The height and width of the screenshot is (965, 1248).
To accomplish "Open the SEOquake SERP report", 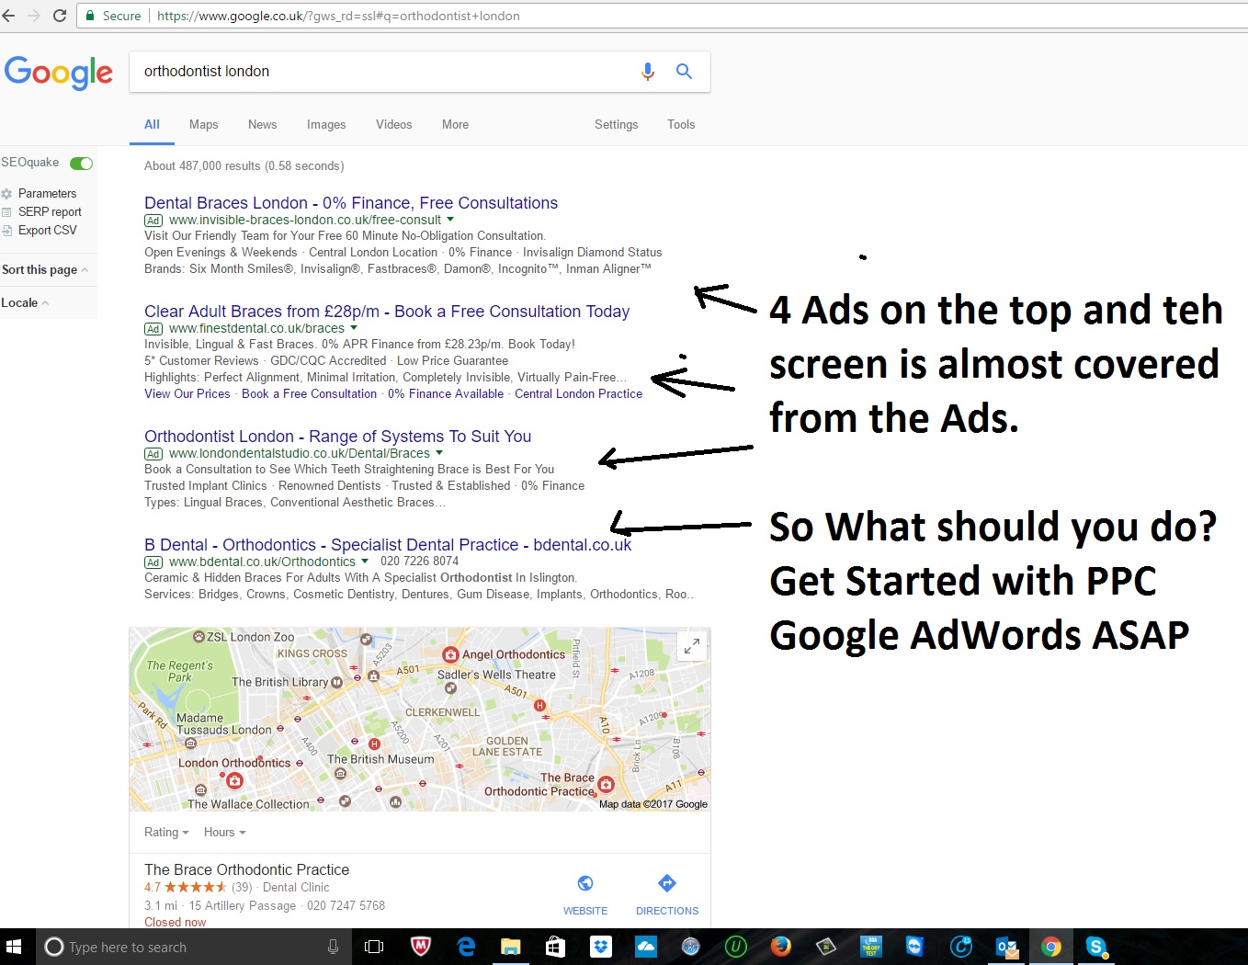I will (50, 212).
